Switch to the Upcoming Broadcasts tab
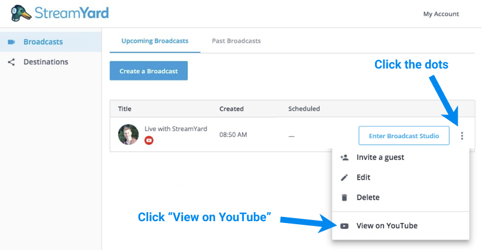 pos(155,41)
